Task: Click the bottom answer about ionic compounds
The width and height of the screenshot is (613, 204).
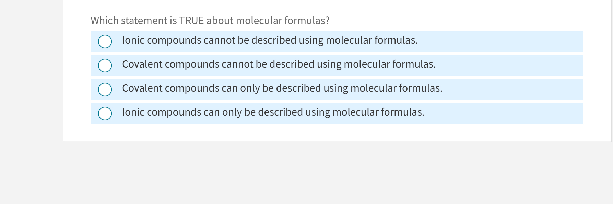Action: point(273,112)
